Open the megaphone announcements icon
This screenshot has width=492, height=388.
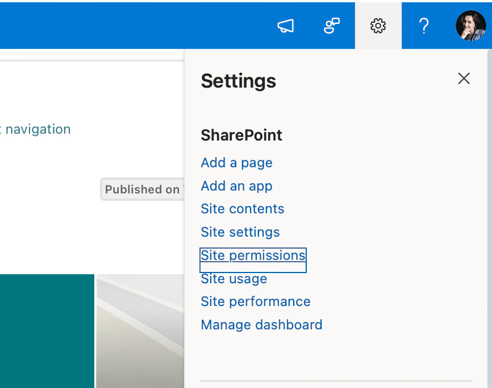tap(286, 26)
